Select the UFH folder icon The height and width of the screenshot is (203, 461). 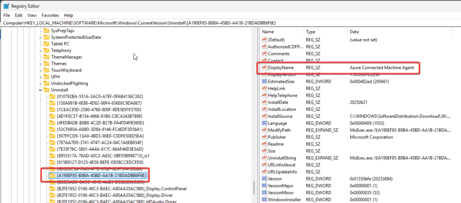click(x=46, y=77)
